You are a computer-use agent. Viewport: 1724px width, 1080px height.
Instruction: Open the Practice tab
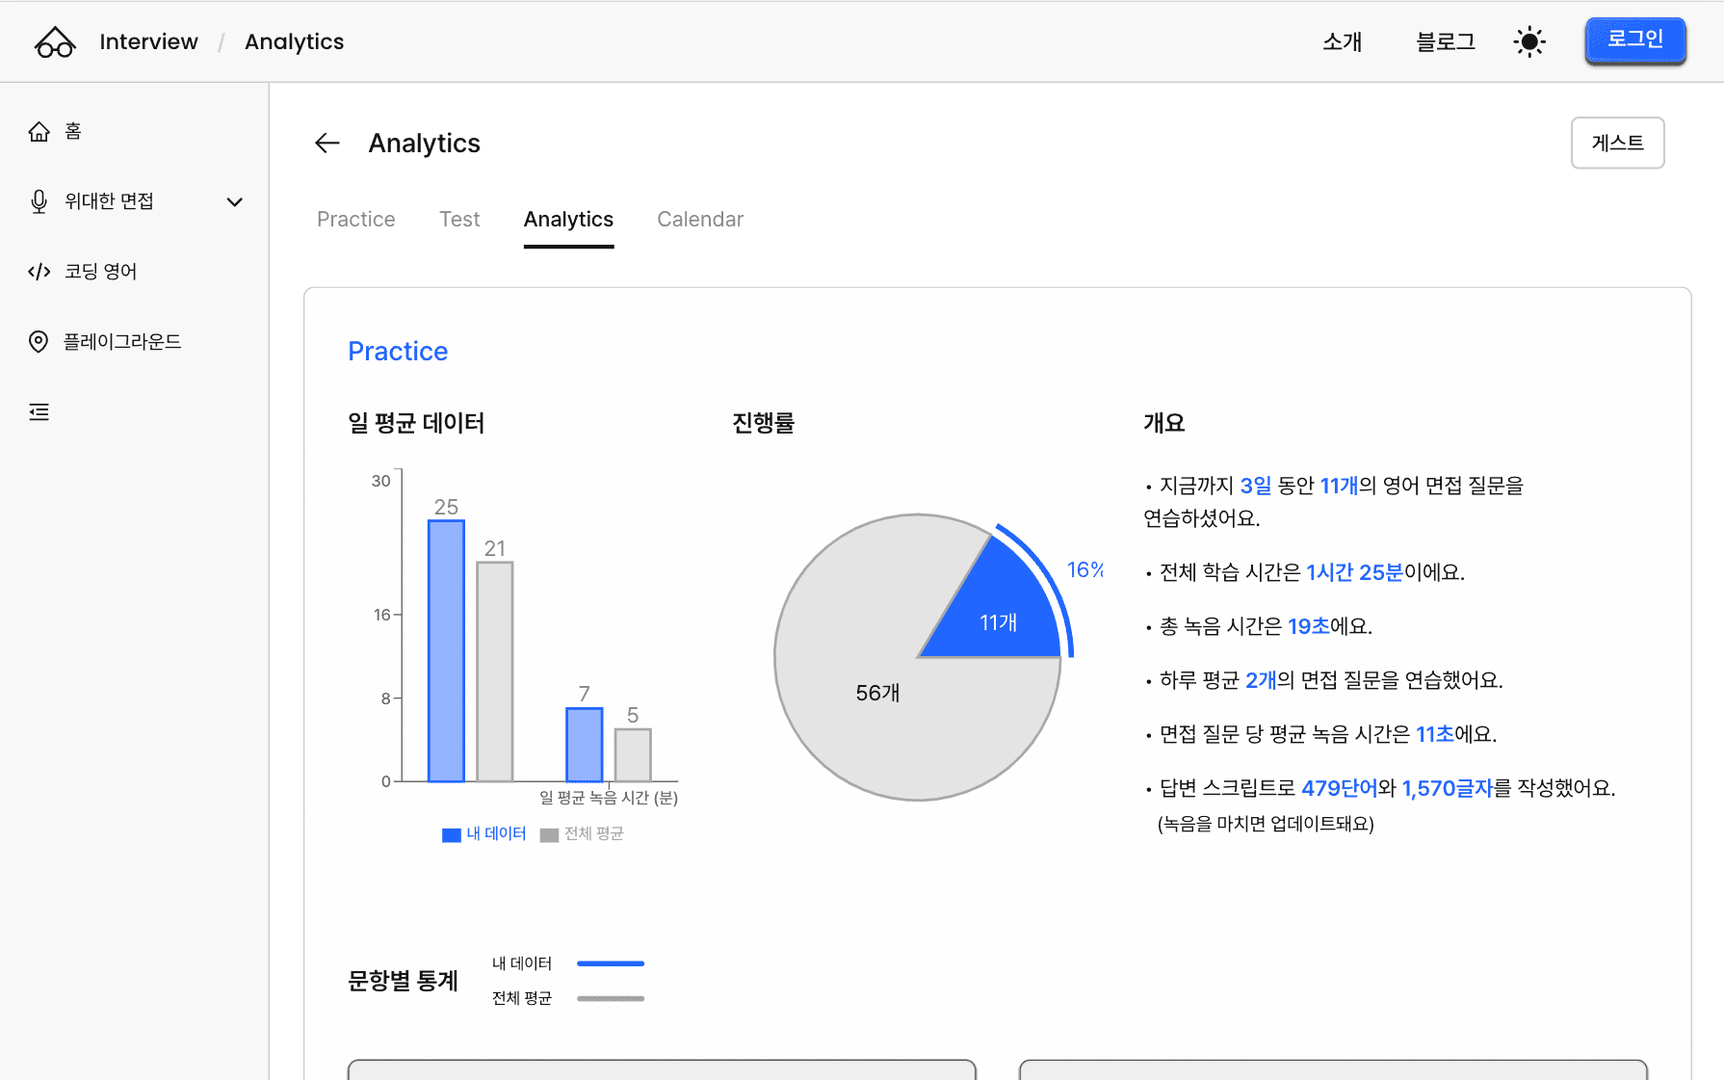tap(356, 220)
